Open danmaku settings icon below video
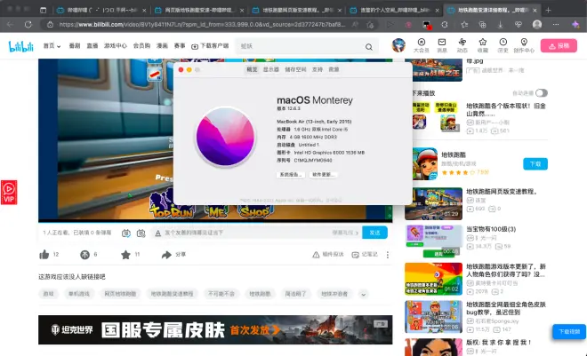 coord(141,233)
